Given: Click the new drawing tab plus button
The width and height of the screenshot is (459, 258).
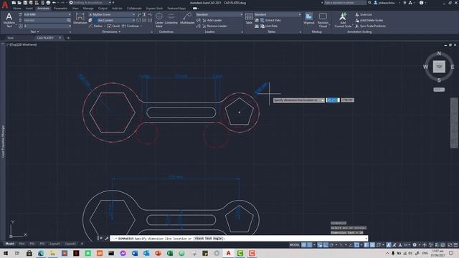Looking at the screenshot, I should point(68,38).
